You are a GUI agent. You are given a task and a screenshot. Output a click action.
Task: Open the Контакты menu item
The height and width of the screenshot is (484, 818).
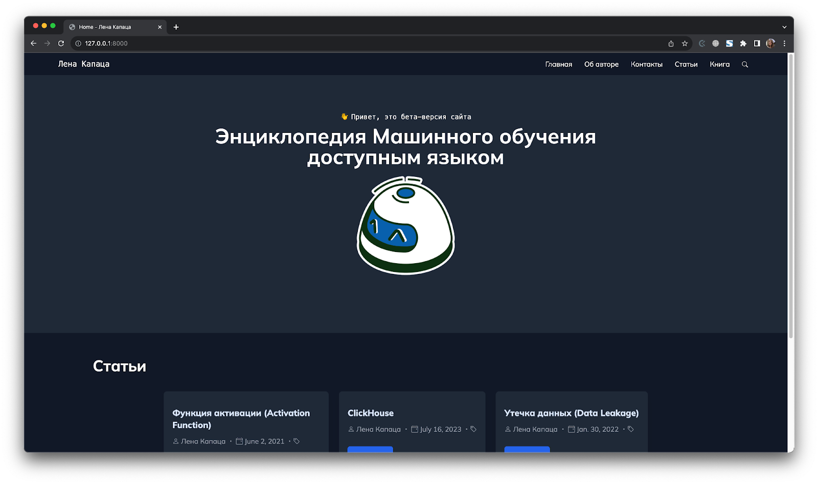646,64
